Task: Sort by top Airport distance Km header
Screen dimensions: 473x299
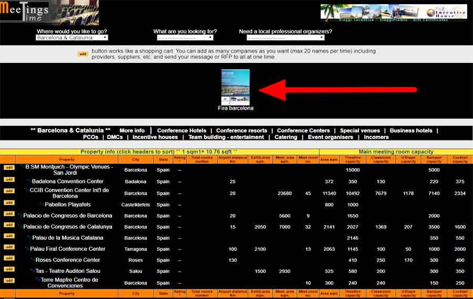Action: [x=233, y=159]
